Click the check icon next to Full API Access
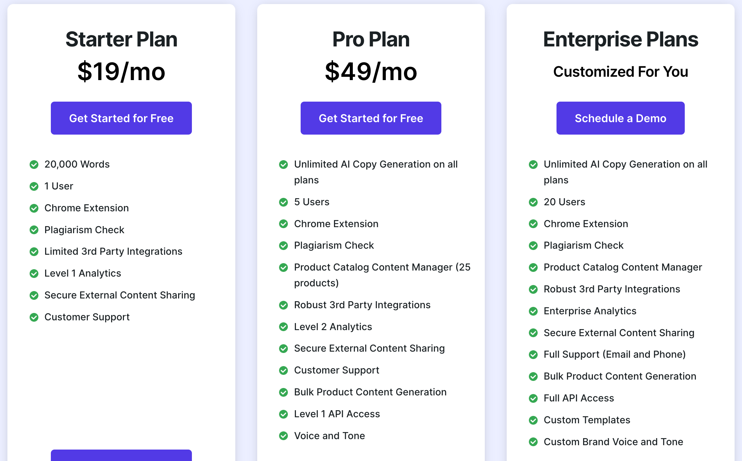This screenshot has height=461, width=742. point(533,398)
